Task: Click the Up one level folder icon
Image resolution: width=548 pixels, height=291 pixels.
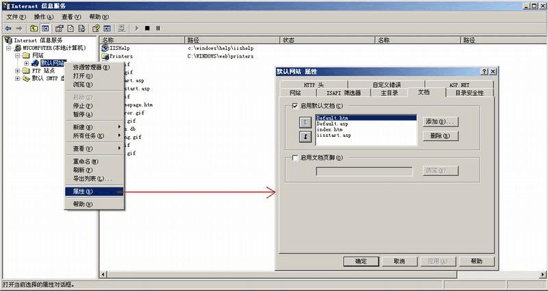Action: pos(34,28)
